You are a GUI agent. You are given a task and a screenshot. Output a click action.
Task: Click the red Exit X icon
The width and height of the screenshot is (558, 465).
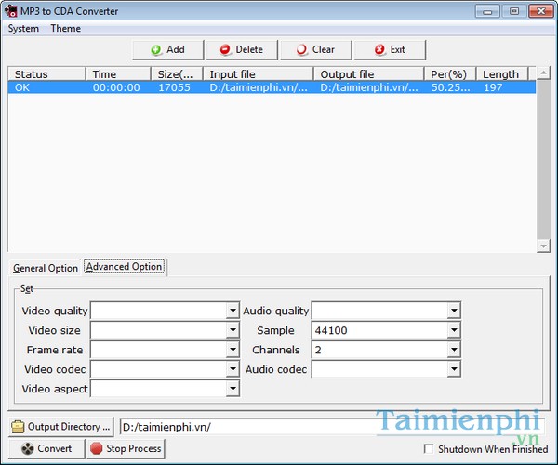(x=379, y=49)
